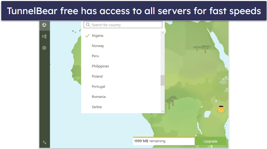Viewport: 267px width, 149px height.
Task: Click the scroll up arrow of the list
Action: coord(163,33)
